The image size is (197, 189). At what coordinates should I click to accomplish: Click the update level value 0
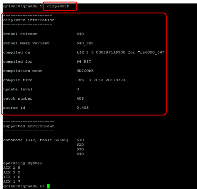coord(78,89)
